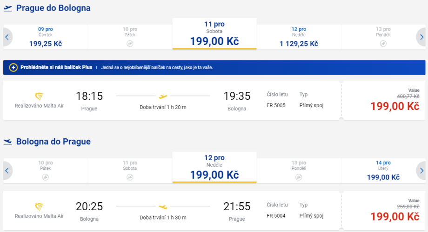Show earlier outbound dates with left arrow
This screenshot has height=232, width=428.
click(x=7, y=37)
